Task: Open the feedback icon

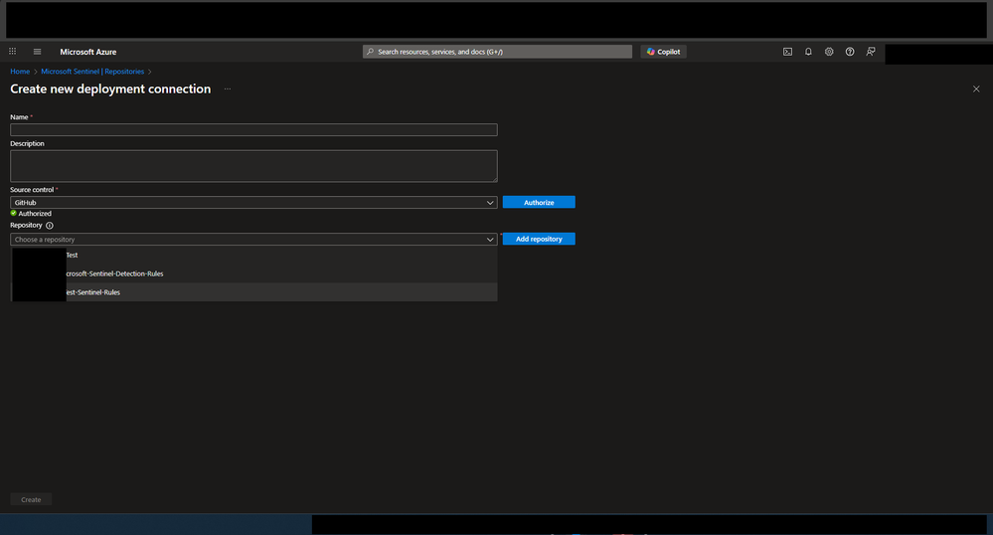Action: [x=871, y=52]
